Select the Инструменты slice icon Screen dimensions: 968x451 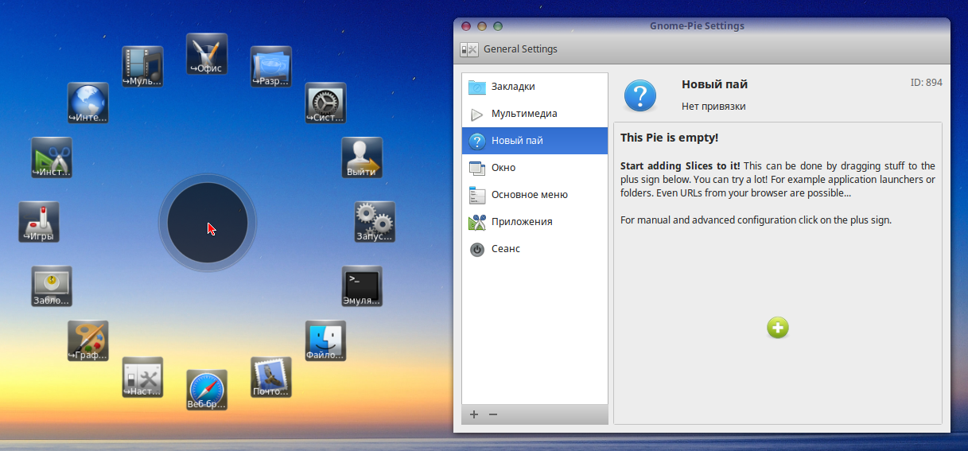(52, 158)
